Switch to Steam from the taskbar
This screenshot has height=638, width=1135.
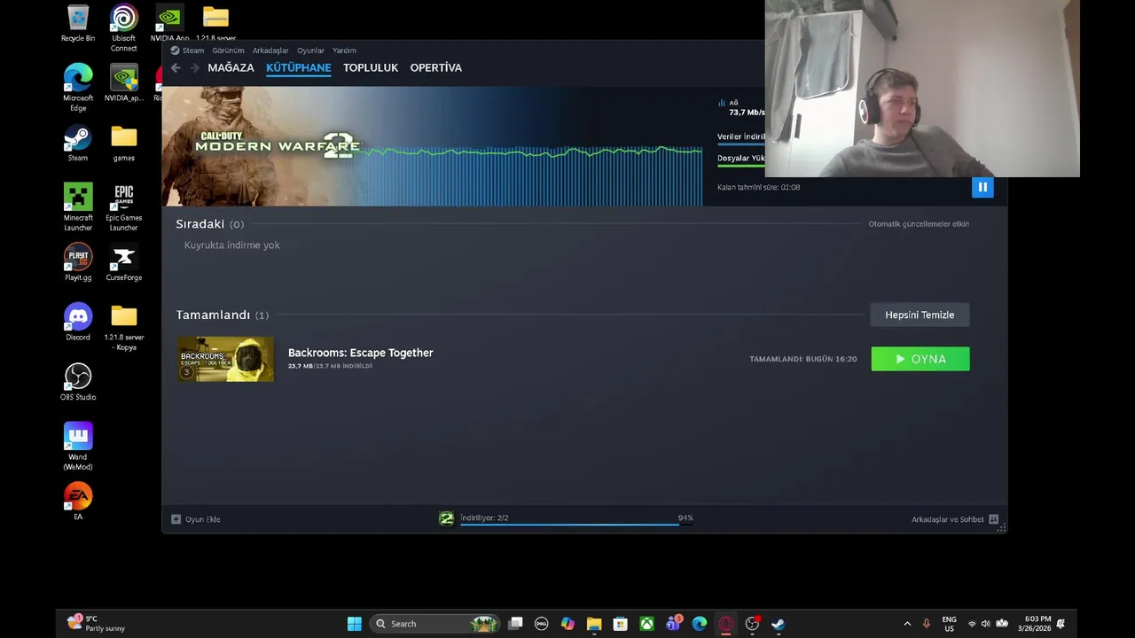click(x=779, y=624)
